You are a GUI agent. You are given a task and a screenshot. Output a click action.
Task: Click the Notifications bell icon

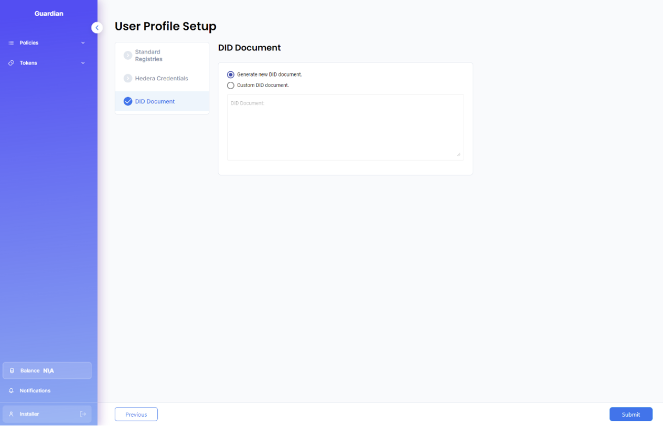pyautogui.click(x=11, y=391)
